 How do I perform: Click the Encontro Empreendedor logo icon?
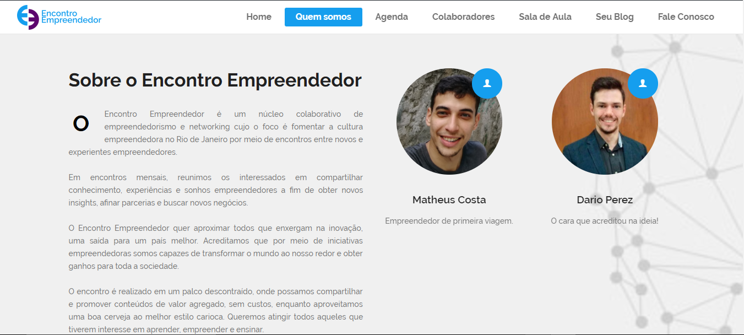(28, 17)
